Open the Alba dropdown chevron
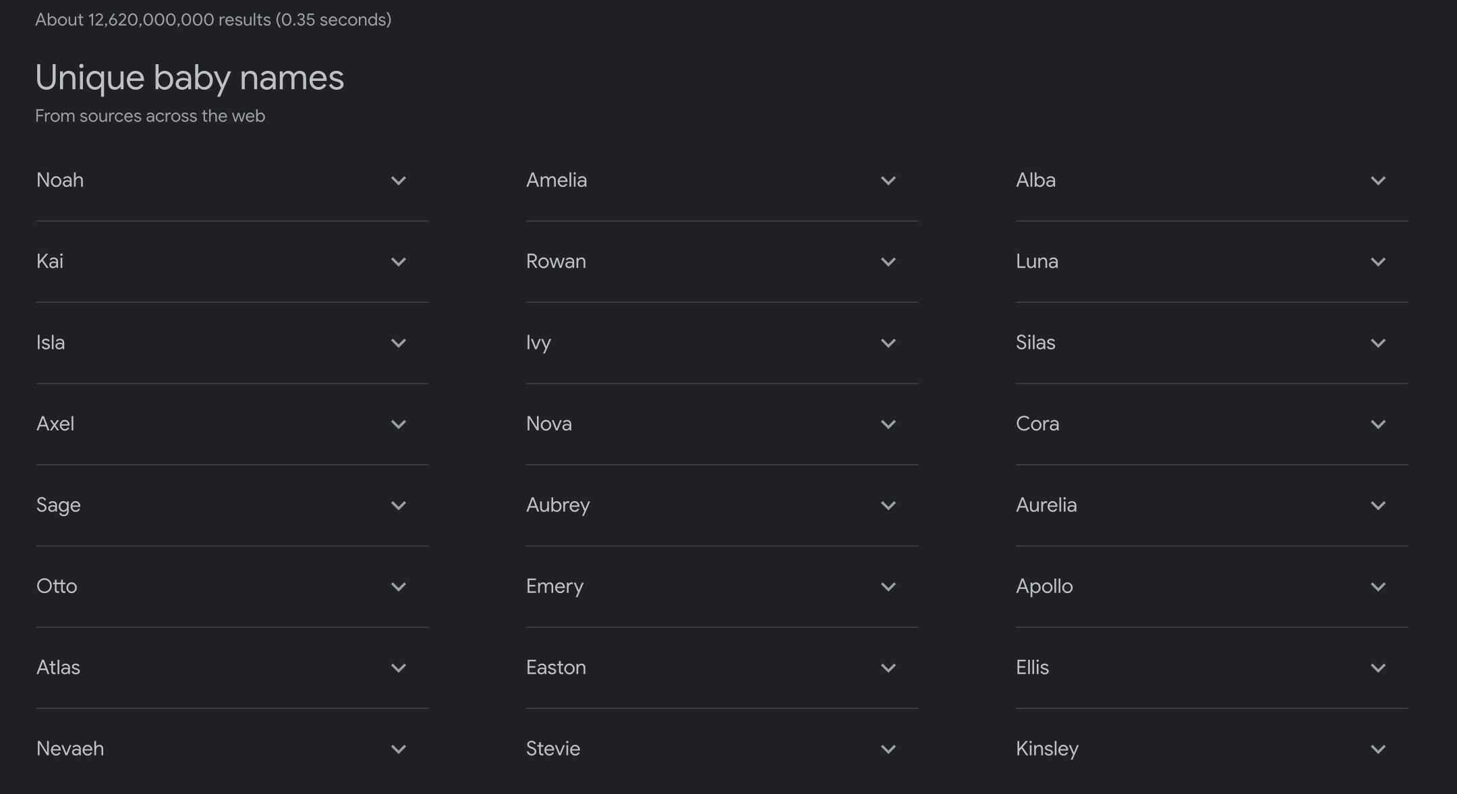Image resolution: width=1457 pixels, height=794 pixels. coord(1378,181)
